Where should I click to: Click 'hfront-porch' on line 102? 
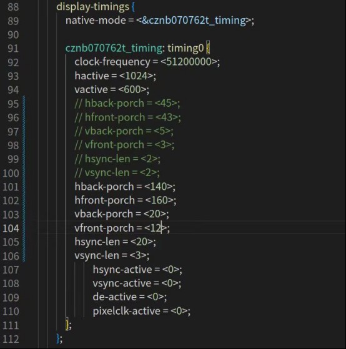105,200
